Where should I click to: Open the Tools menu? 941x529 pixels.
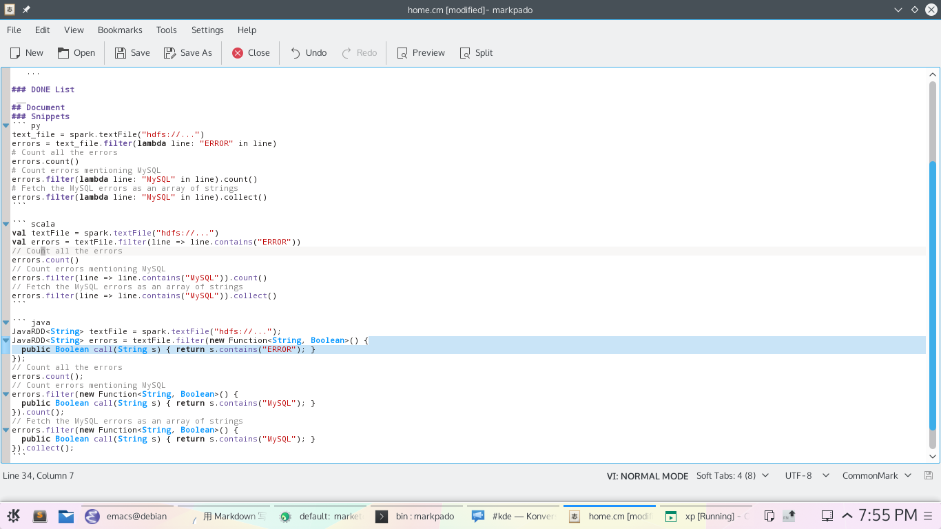[166, 30]
